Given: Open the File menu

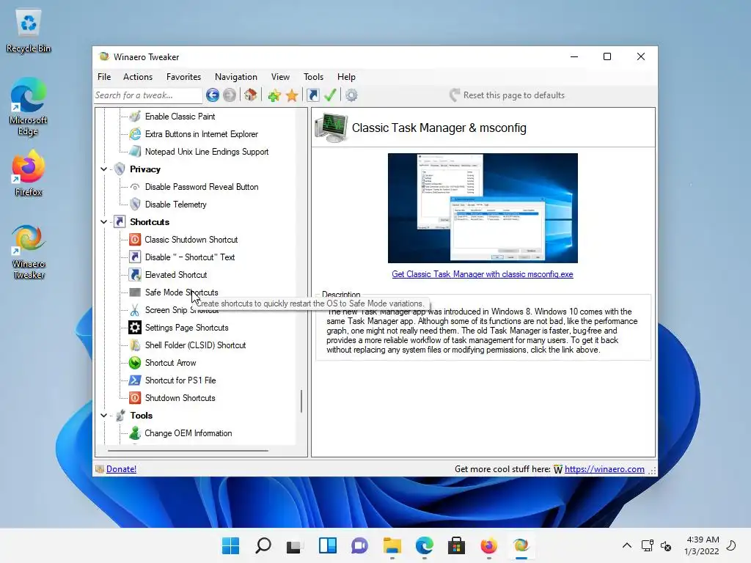Looking at the screenshot, I should [x=104, y=76].
